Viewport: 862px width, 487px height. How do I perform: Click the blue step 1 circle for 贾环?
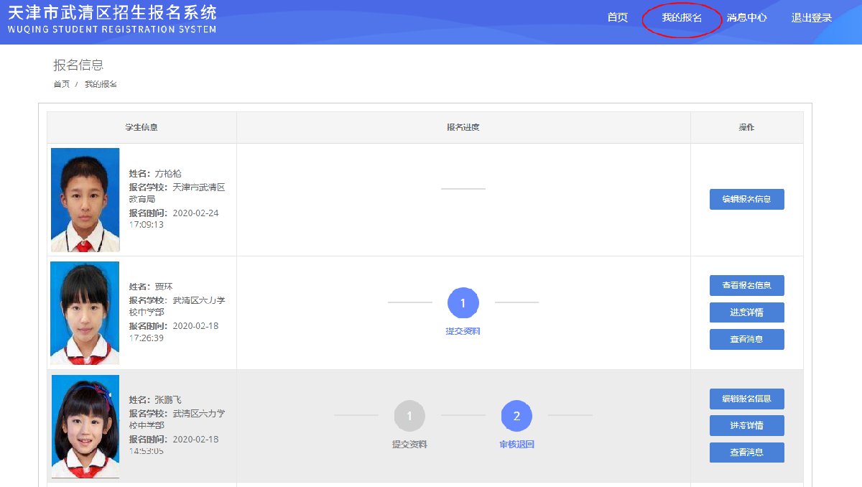point(463,303)
